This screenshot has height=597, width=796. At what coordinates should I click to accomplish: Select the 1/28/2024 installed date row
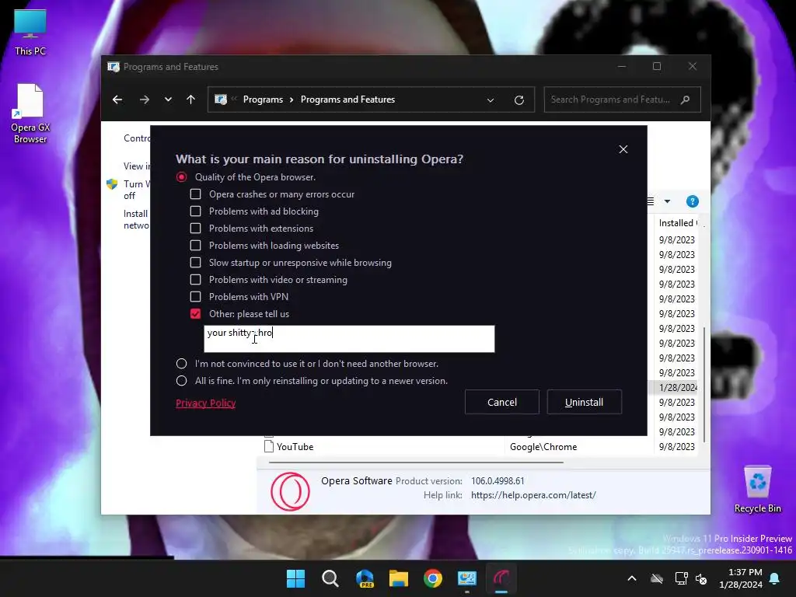coord(677,387)
